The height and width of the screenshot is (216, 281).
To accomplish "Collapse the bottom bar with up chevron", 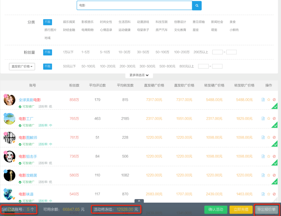I will coord(139,201).
